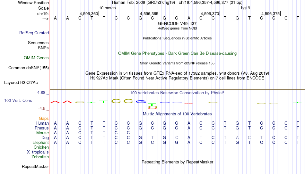Click the GTEx Gene Expression track title

pos(177,73)
